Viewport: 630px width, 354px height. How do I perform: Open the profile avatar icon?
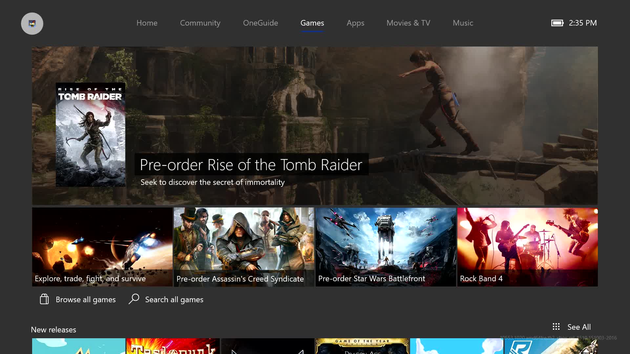coord(32,24)
